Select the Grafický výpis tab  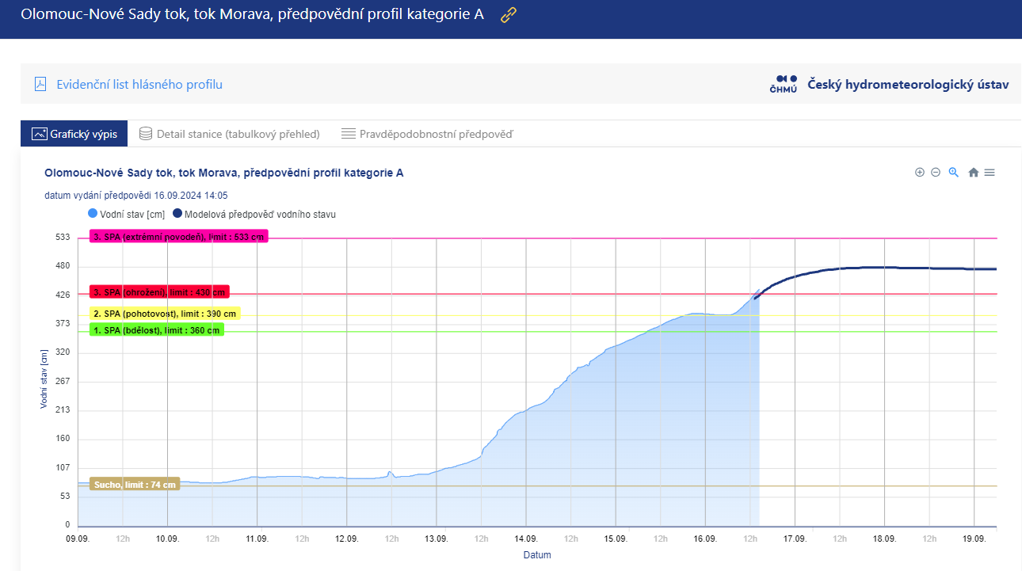pyautogui.click(x=74, y=134)
